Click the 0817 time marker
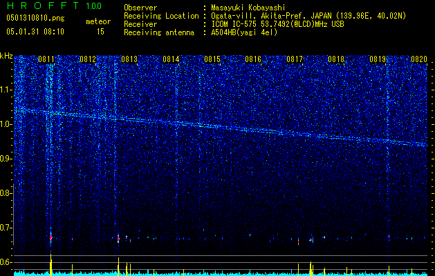Screen dimensions: 435x276 pos(295,59)
